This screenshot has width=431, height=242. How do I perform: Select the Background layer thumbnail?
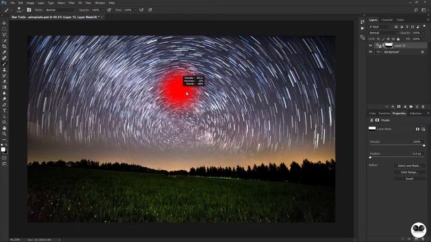pyautogui.click(x=378, y=52)
